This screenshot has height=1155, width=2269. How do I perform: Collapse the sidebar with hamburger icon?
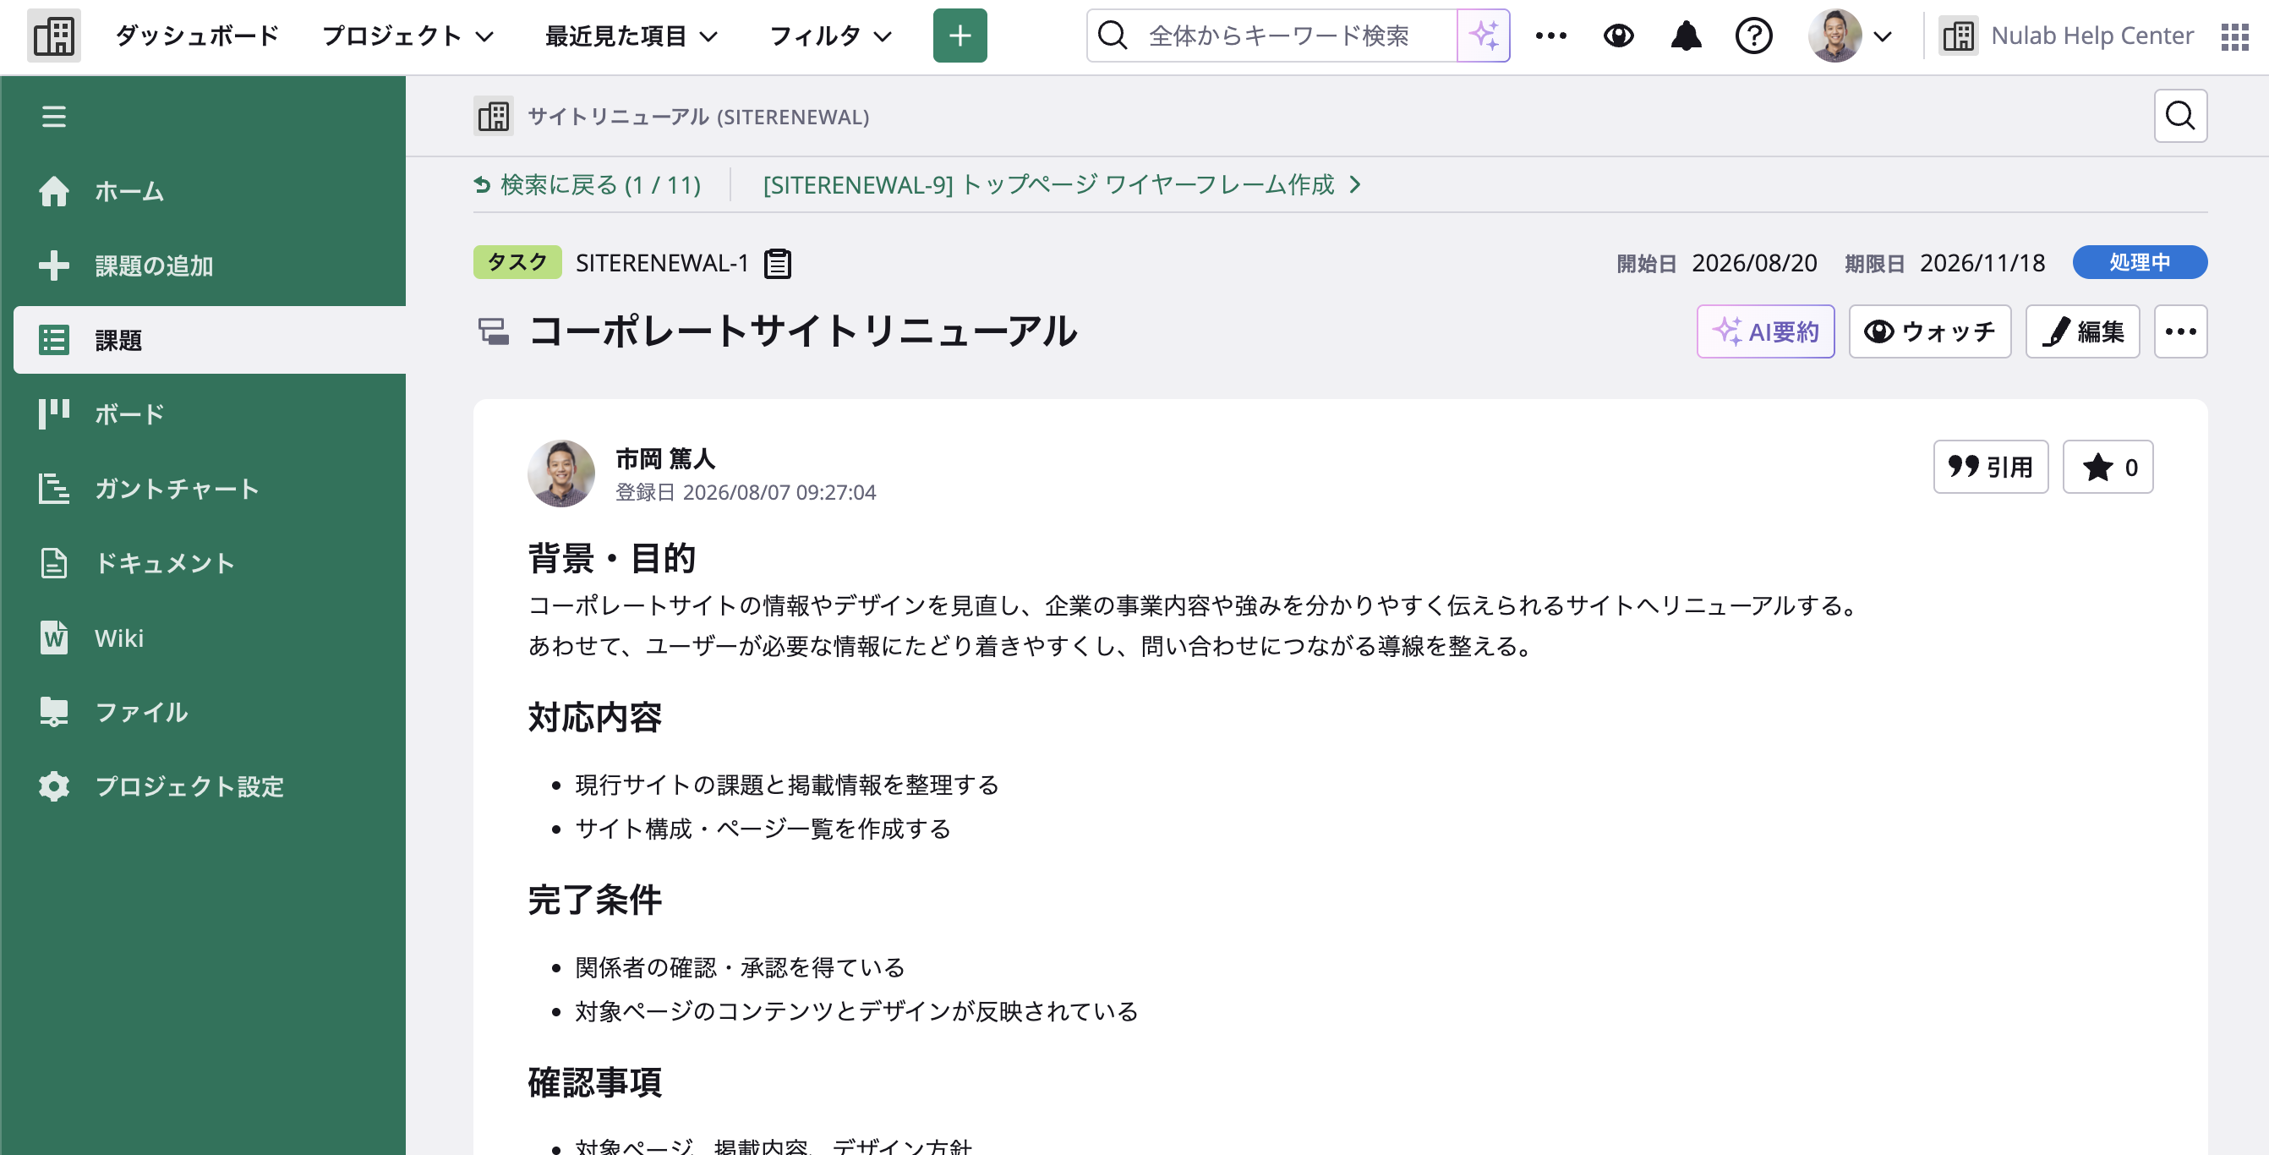click(54, 117)
